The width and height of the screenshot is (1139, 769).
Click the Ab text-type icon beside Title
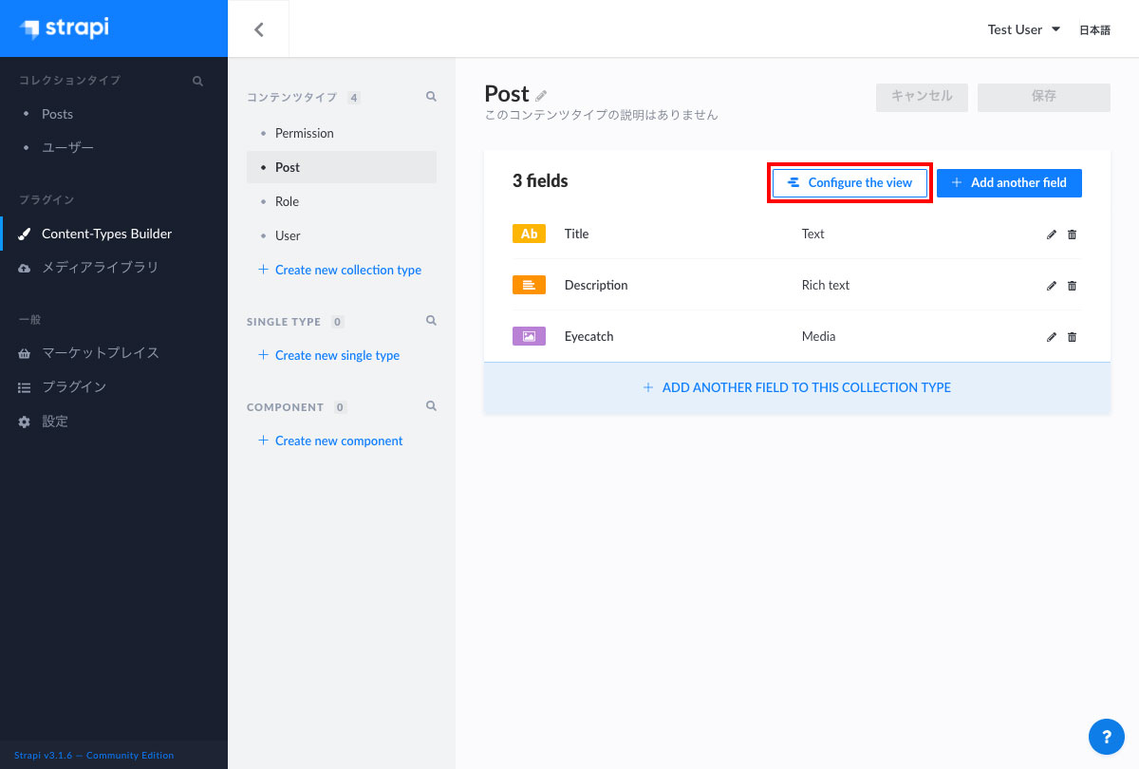529,233
